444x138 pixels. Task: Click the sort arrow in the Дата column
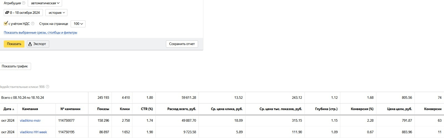13,109
